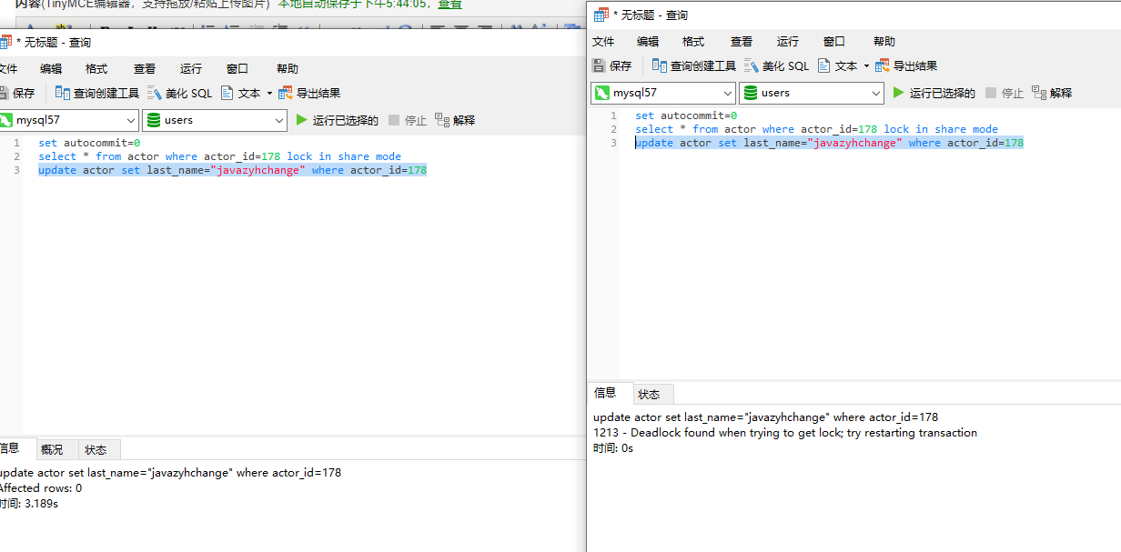Click set autocommit=0 line in right editor
The width and height of the screenshot is (1121, 552).
(x=686, y=115)
